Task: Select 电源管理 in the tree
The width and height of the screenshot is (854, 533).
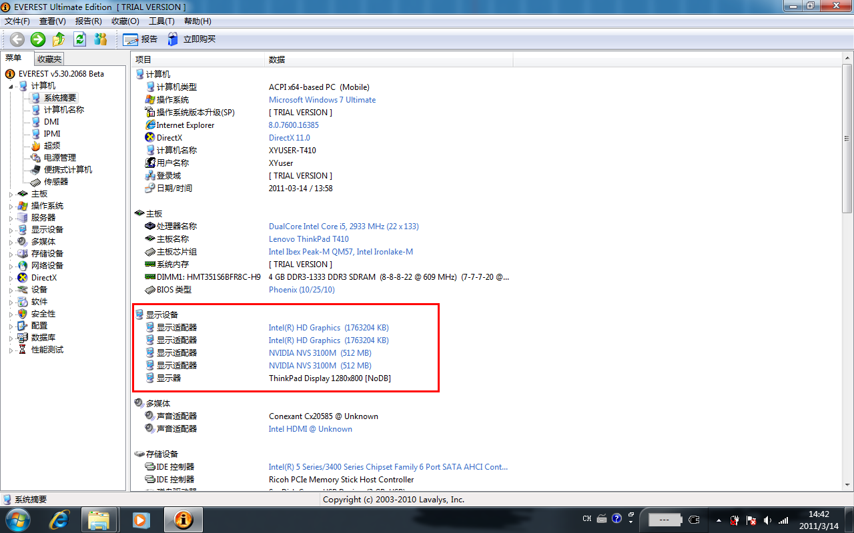Action: point(60,158)
